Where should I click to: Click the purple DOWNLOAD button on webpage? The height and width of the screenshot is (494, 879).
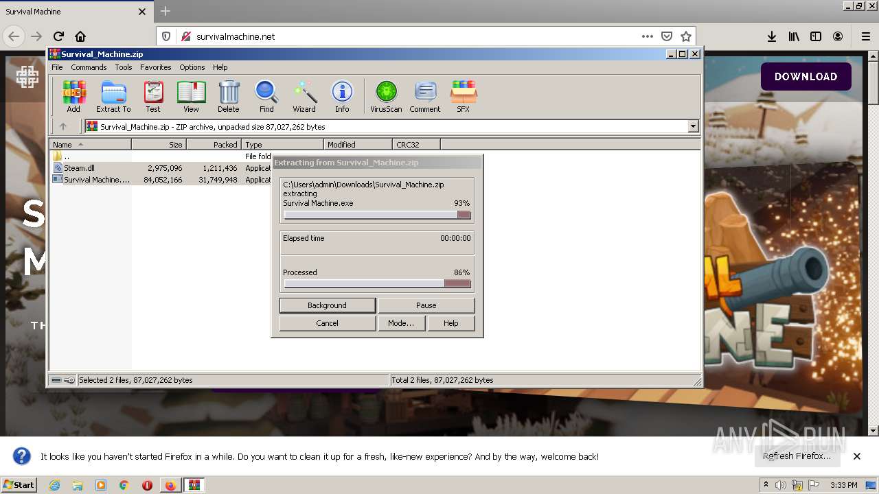(x=806, y=77)
